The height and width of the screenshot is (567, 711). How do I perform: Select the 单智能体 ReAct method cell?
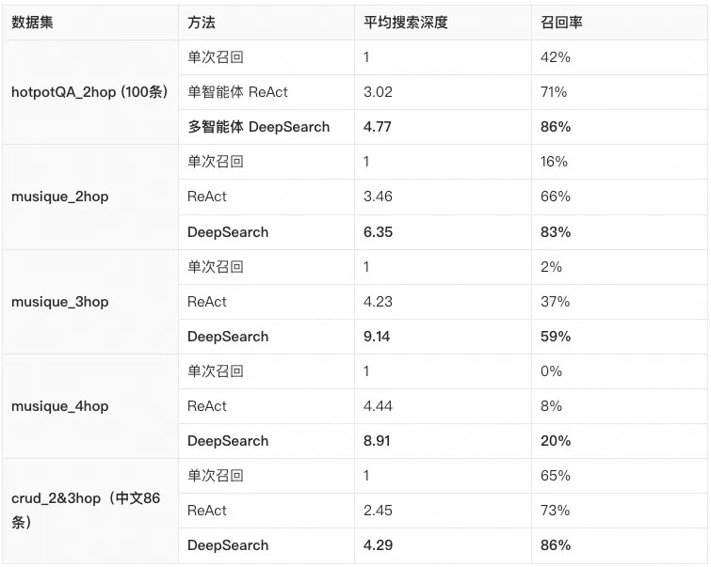coord(237,92)
